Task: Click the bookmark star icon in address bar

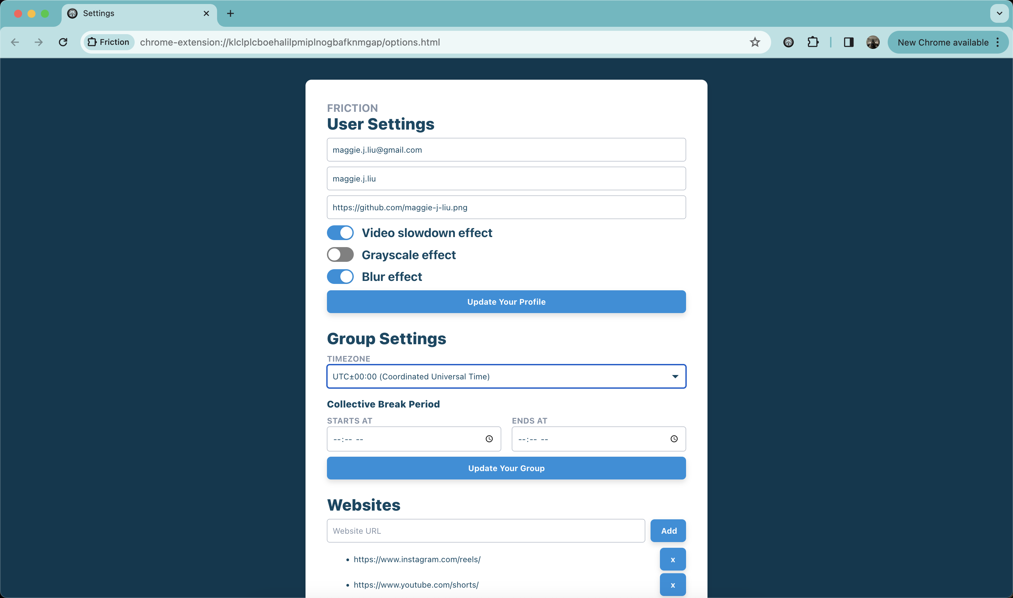Action: pyautogui.click(x=755, y=42)
